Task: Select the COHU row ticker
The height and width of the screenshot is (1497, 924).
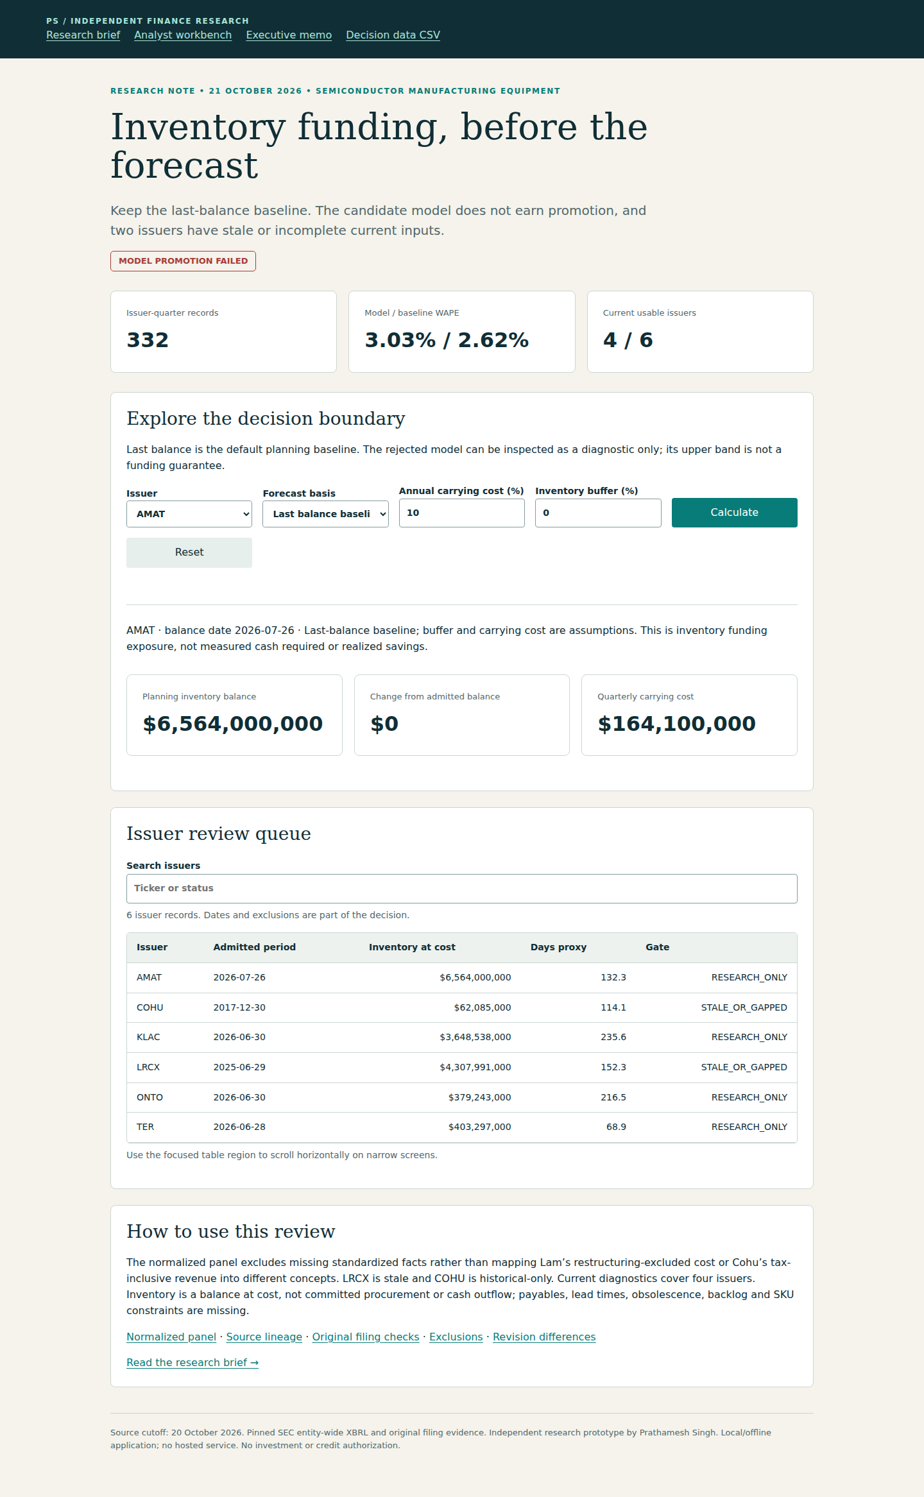Action: click(150, 1008)
